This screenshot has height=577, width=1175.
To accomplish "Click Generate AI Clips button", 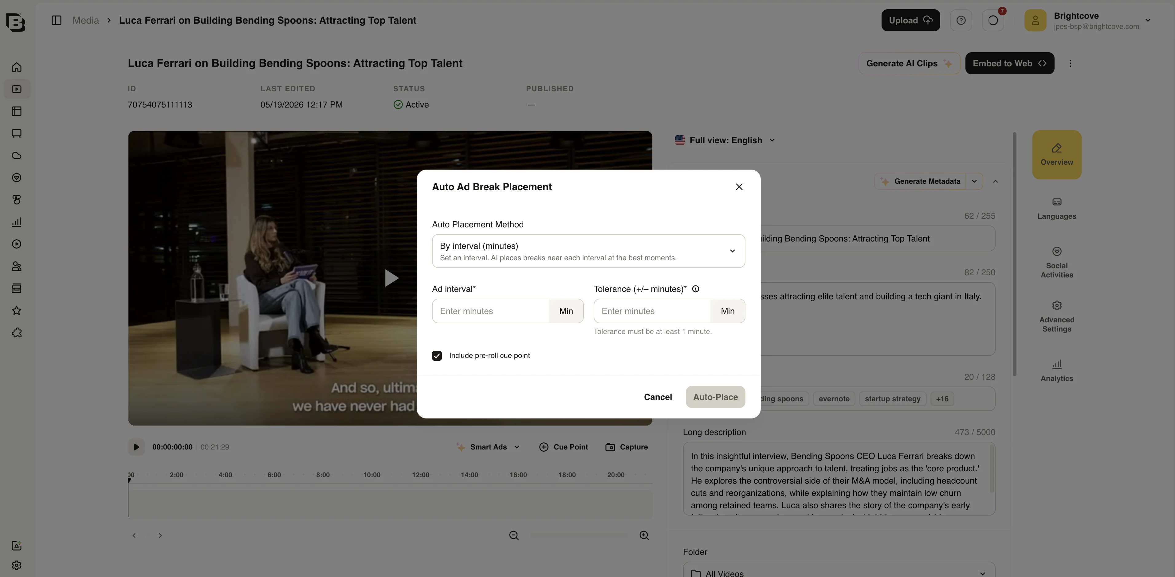I will (909, 63).
